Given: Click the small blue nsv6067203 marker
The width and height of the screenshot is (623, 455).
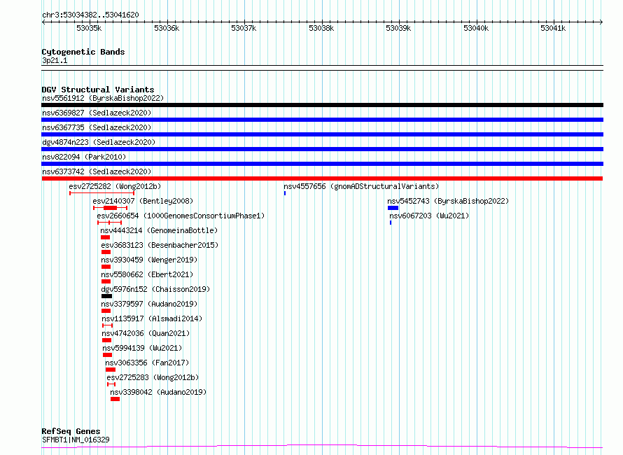Looking at the screenshot, I should (391, 223).
